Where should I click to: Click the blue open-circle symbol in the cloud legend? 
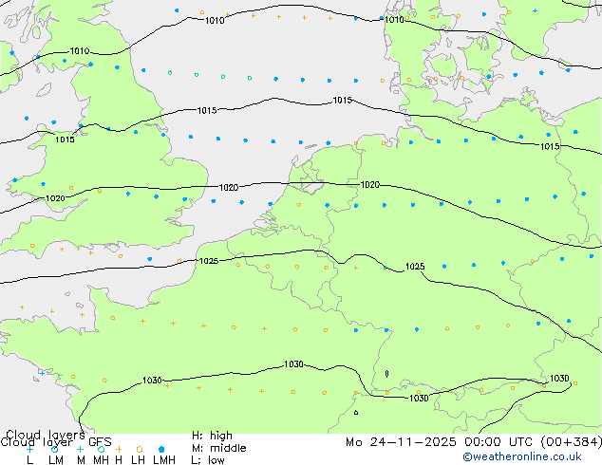54,449
